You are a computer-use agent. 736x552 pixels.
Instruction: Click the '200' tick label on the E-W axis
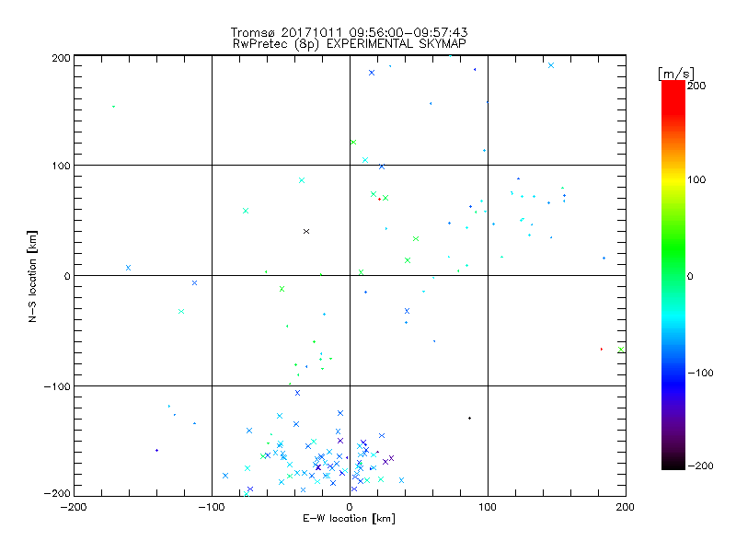point(626,508)
